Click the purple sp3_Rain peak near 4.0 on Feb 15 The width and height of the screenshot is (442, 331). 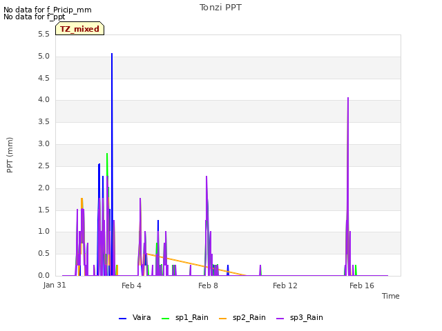click(x=348, y=98)
